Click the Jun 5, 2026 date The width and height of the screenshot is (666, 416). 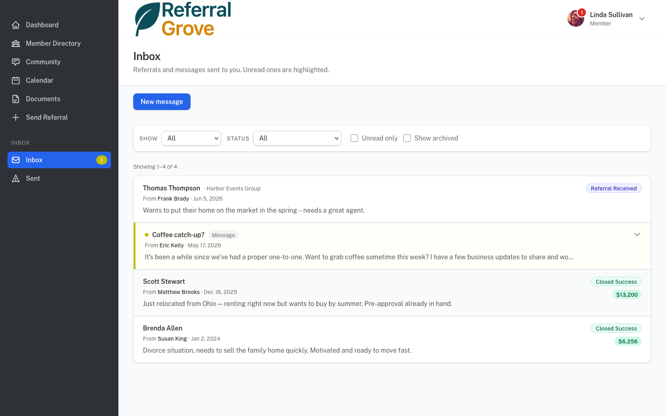coord(208,199)
